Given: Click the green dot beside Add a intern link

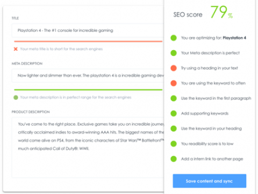Looking at the screenshot, I should pyautogui.click(x=174, y=159).
